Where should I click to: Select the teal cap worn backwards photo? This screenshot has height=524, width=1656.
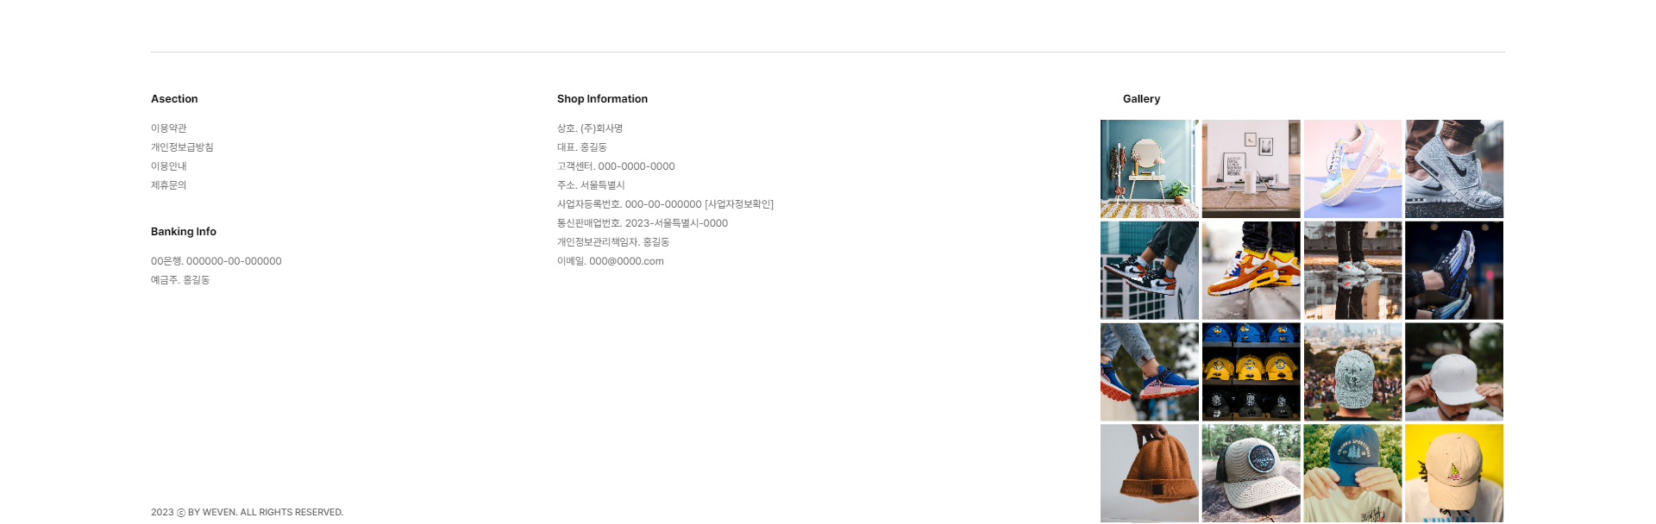(x=1352, y=473)
